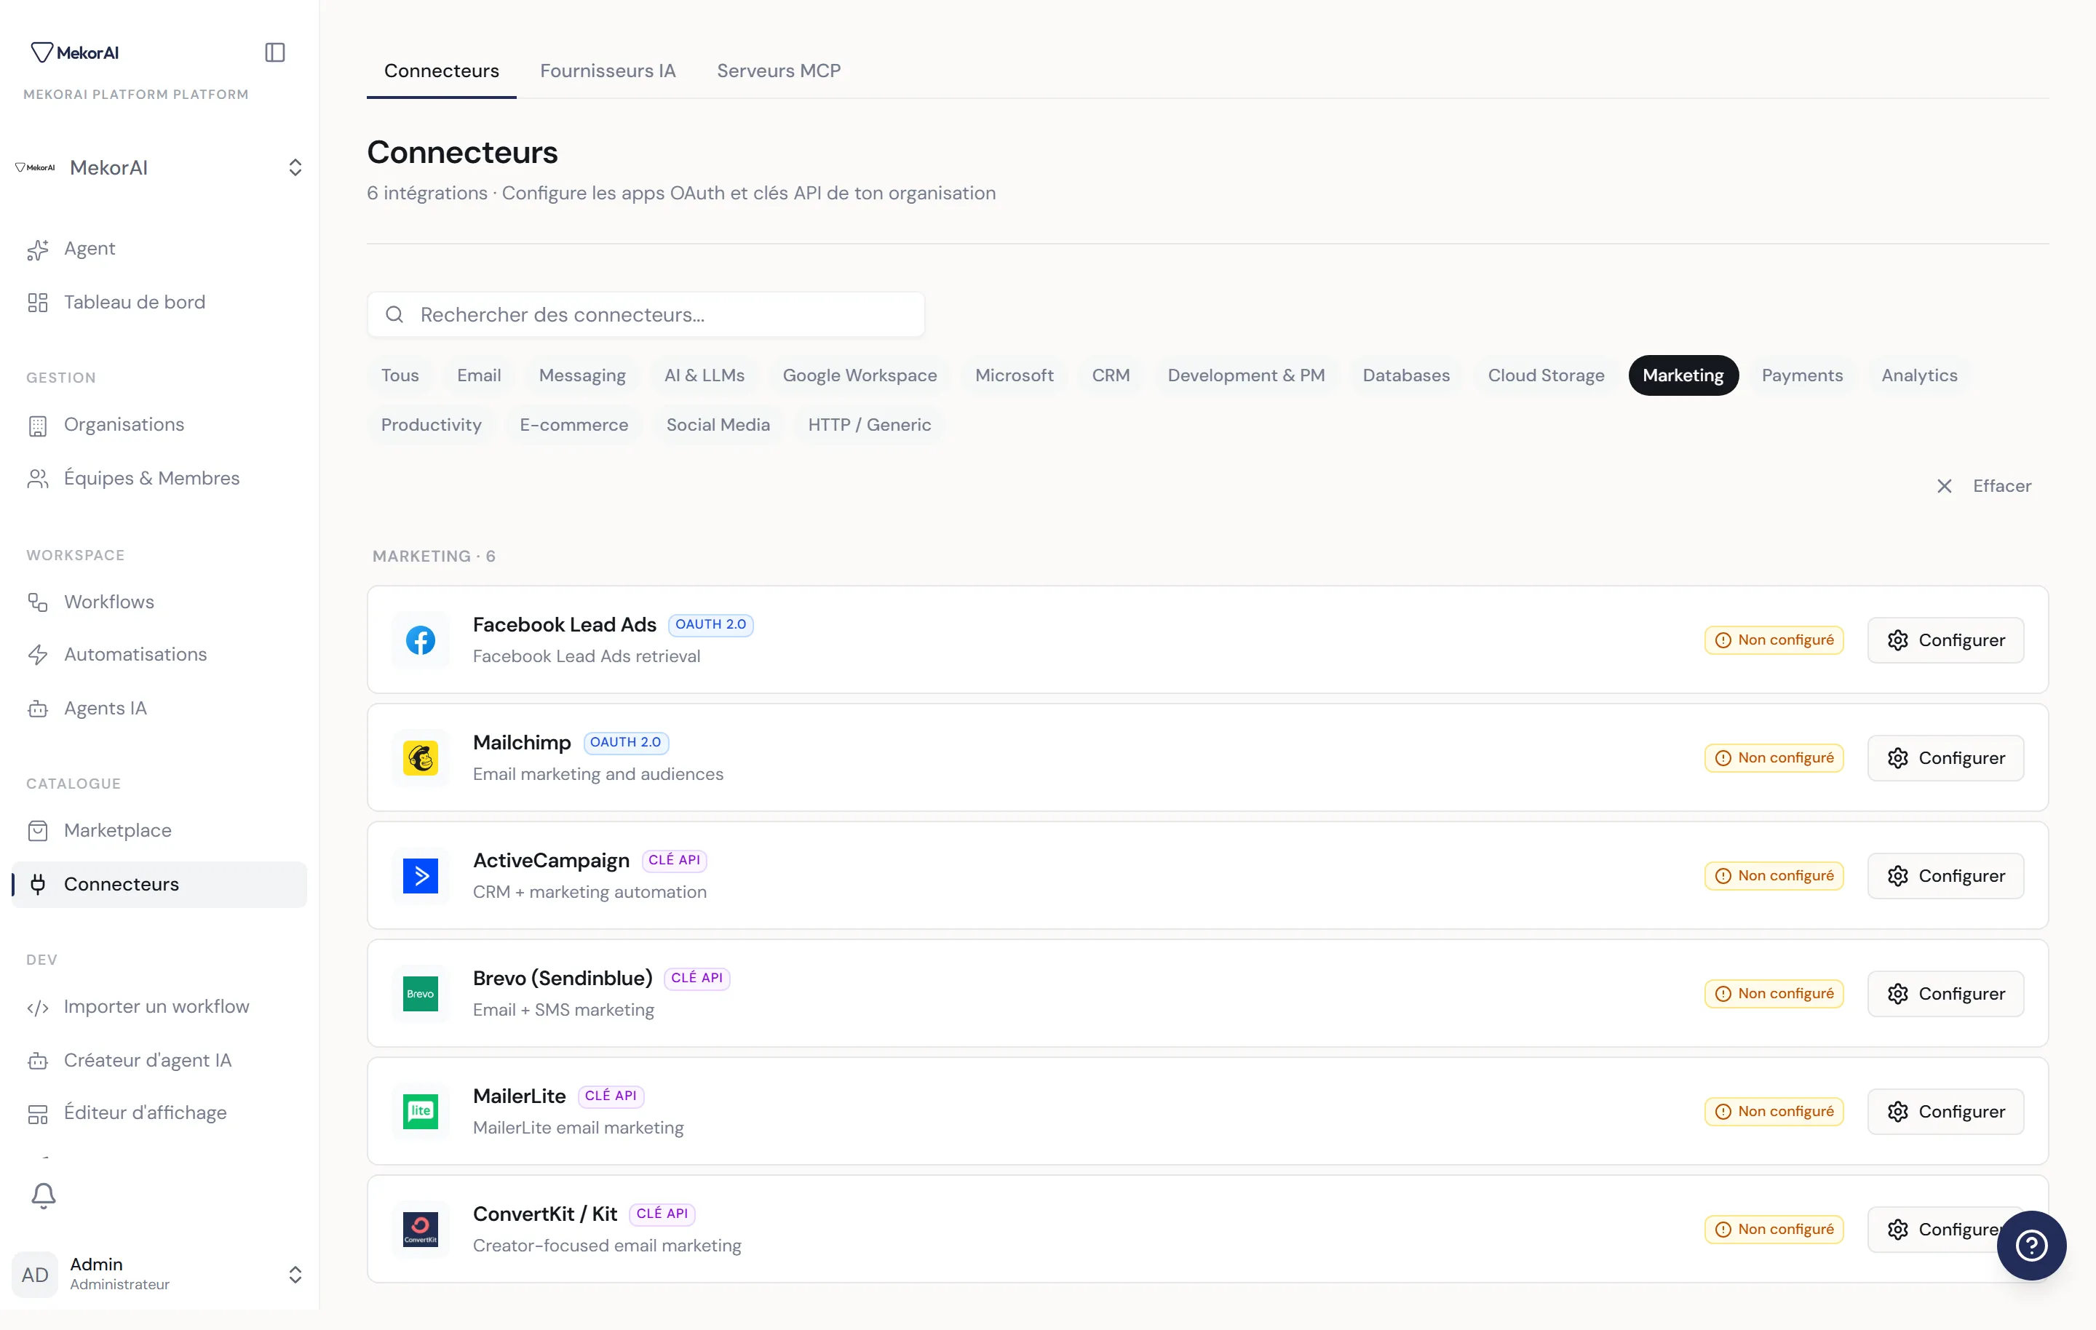Switch to the Fournisseurs IA tab

click(608, 71)
